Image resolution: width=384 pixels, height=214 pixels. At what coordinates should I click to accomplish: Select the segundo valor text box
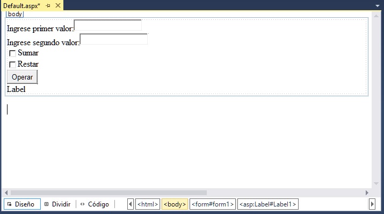(x=114, y=39)
